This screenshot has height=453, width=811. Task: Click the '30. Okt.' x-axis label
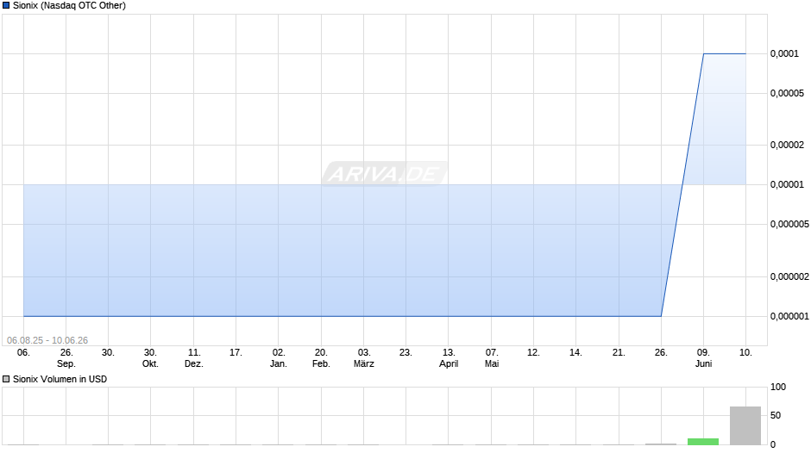[150, 358]
